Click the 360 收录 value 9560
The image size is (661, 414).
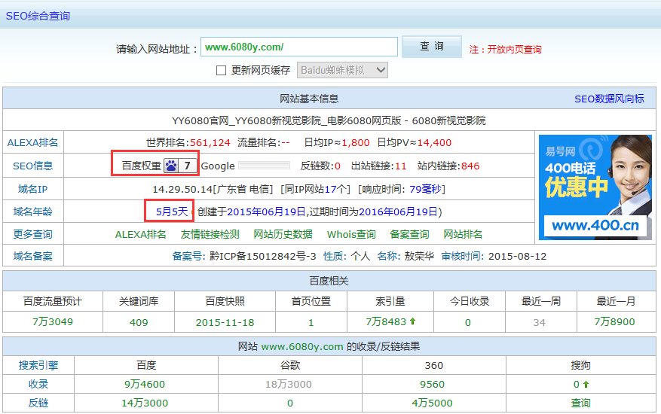coord(432,384)
